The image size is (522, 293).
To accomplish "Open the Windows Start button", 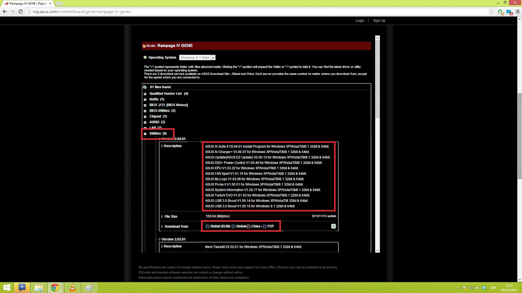I will tap(7, 287).
